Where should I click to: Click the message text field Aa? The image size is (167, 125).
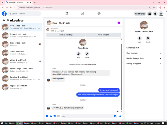(88, 116)
